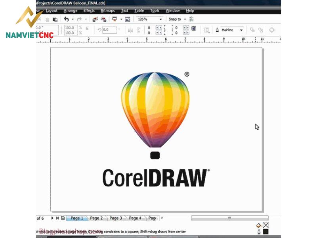The height and width of the screenshot is (238, 317).
Task: Click the Undo arrow icon
Action: (66, 19)
